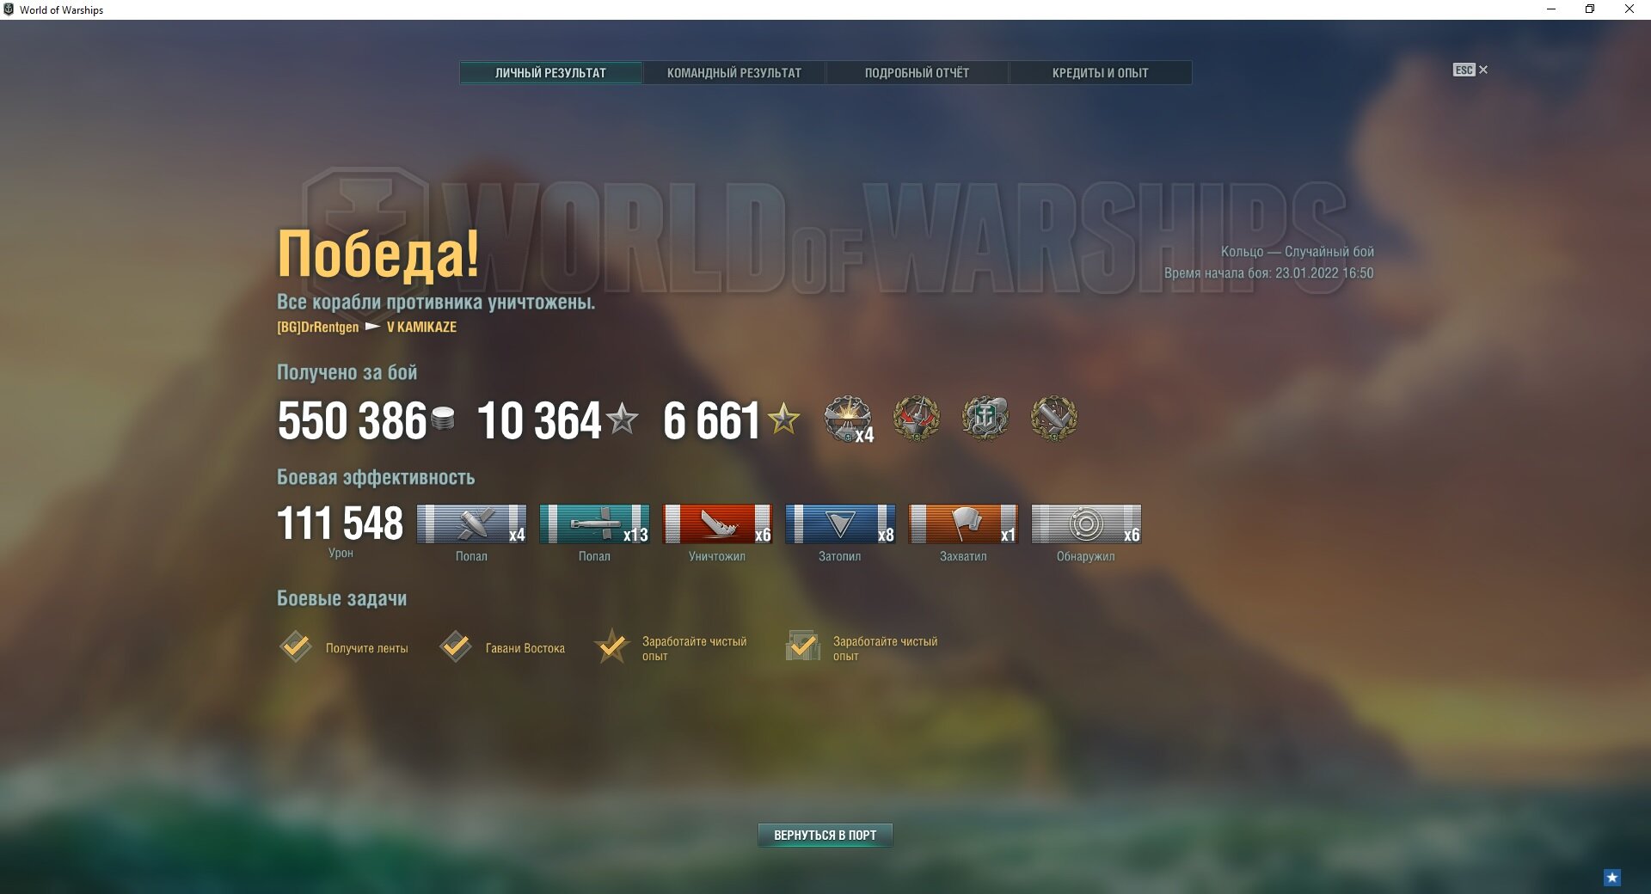Close results screen with ESC button

[1470, 70]
